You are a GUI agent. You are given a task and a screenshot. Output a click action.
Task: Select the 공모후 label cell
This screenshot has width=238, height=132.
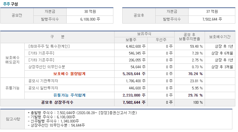click(139, 15)
